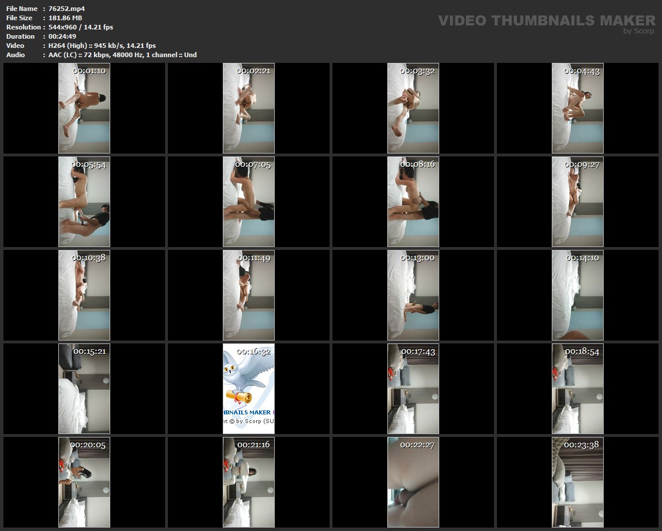Open the thumbnail stamped 00:04:43

[x=578, y=109]
